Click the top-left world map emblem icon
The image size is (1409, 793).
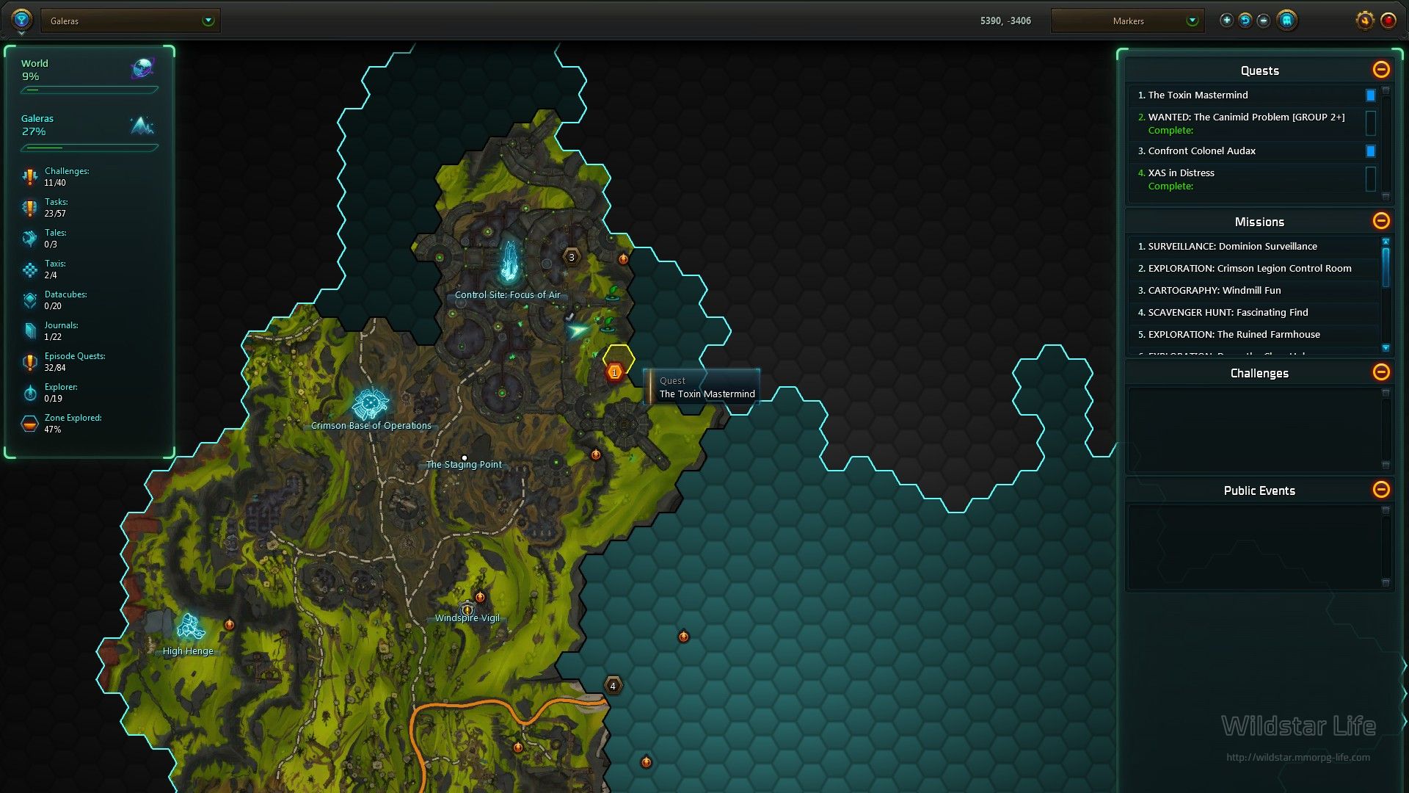tap(21, 20)
